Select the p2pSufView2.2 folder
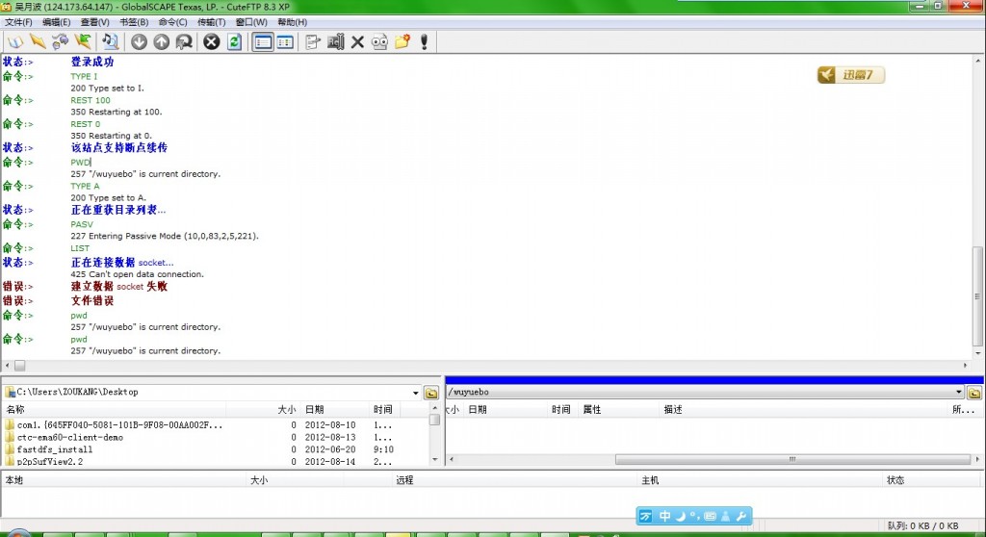The image size is (986, 537). coord(50,461)
